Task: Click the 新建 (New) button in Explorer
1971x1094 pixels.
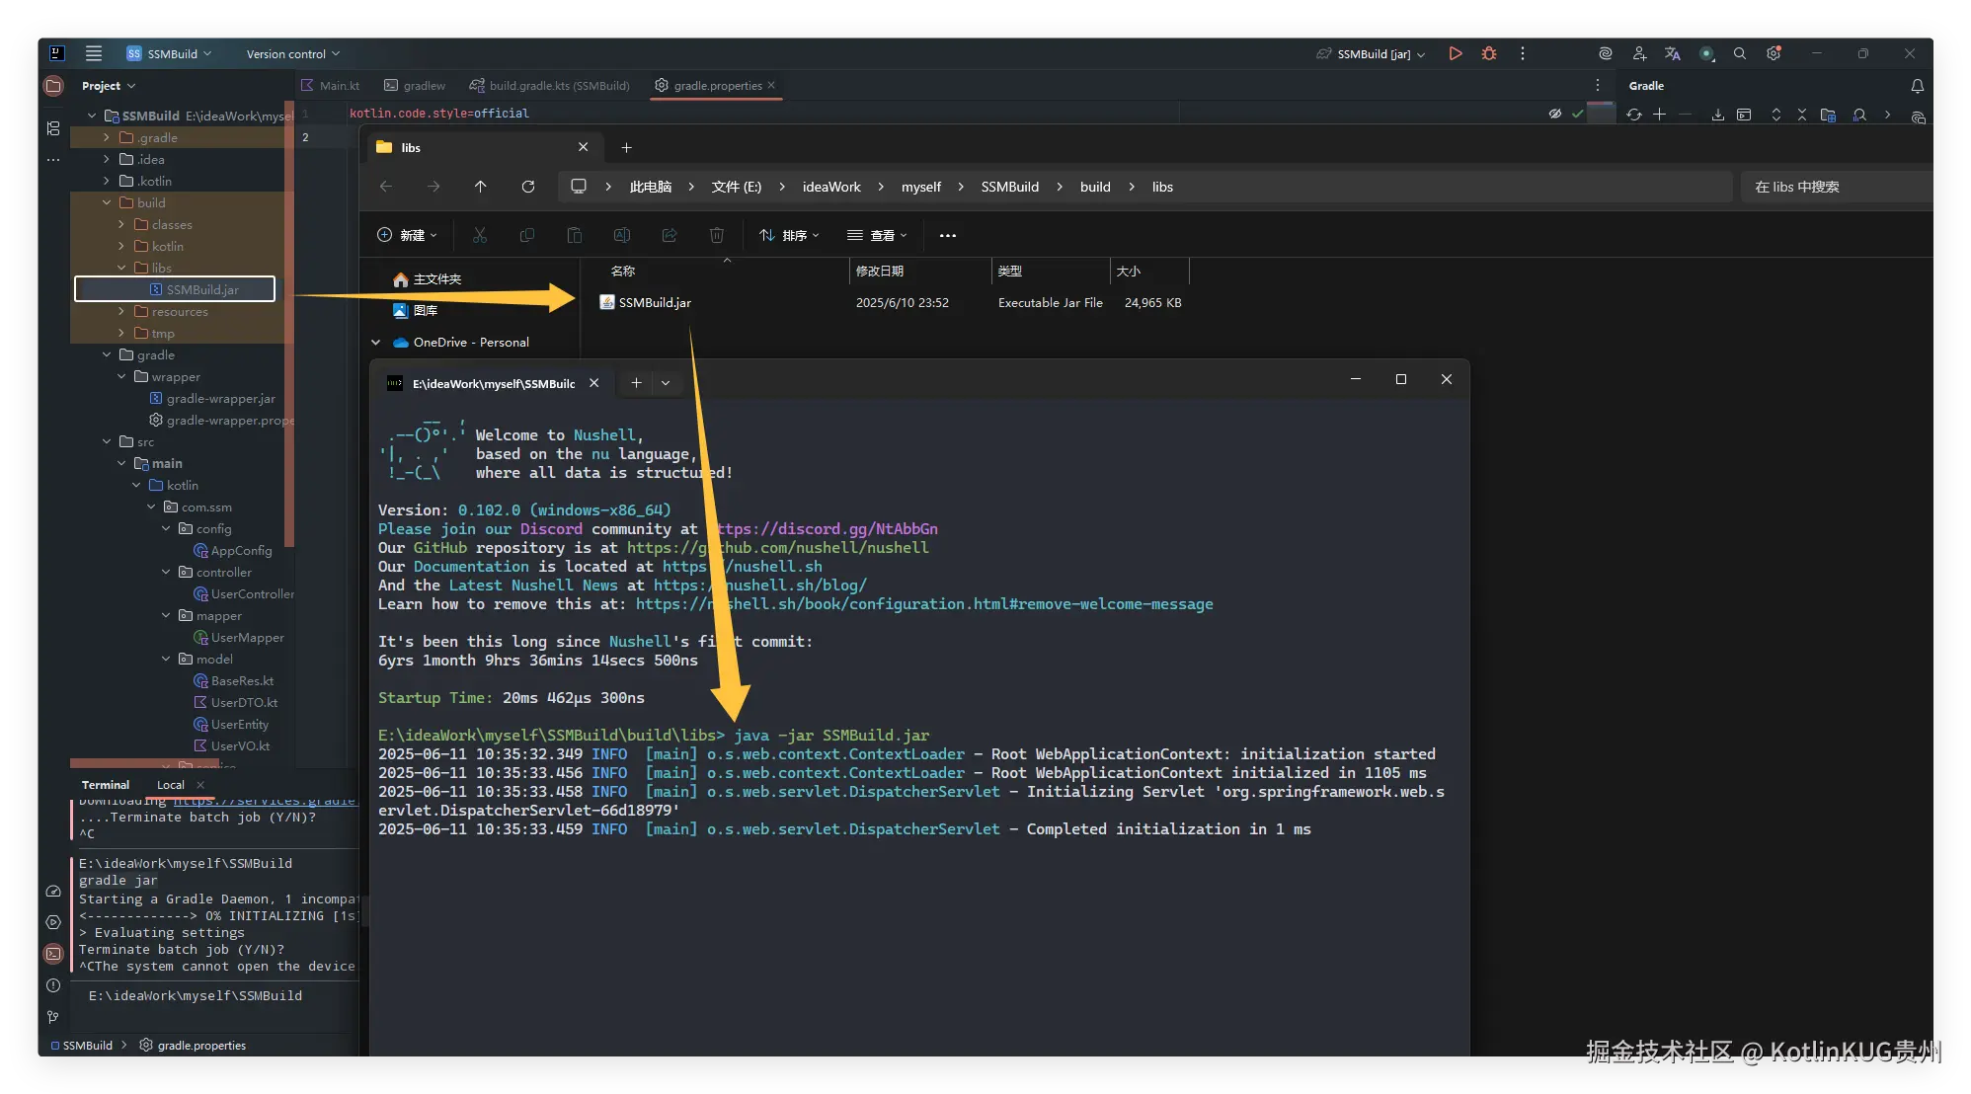Action: [407, 235]
